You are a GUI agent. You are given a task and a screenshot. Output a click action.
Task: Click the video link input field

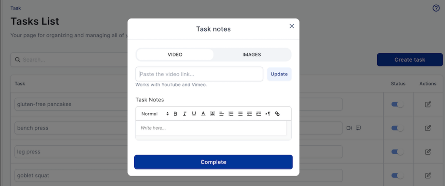[x=199, y=74]
